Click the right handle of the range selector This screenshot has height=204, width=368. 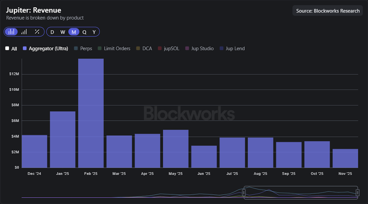coord(358,193)
